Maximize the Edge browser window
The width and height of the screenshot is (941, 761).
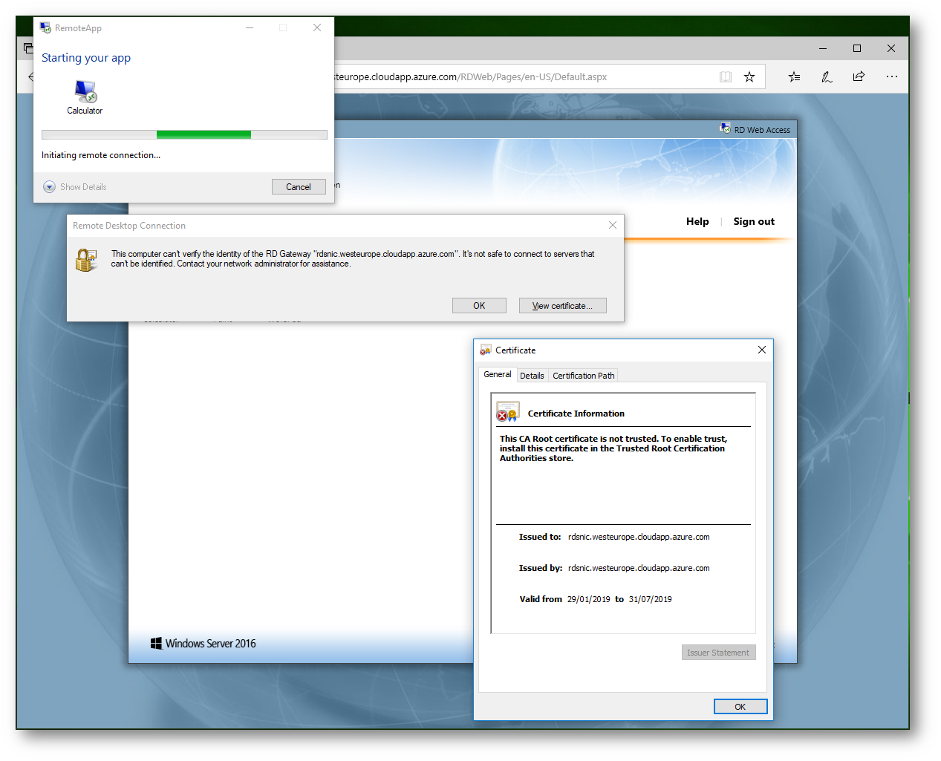point(857,48)
